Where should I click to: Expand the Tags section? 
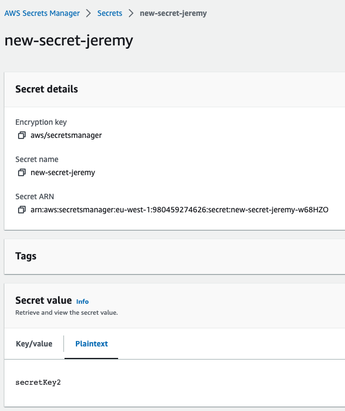coord(26,256)
